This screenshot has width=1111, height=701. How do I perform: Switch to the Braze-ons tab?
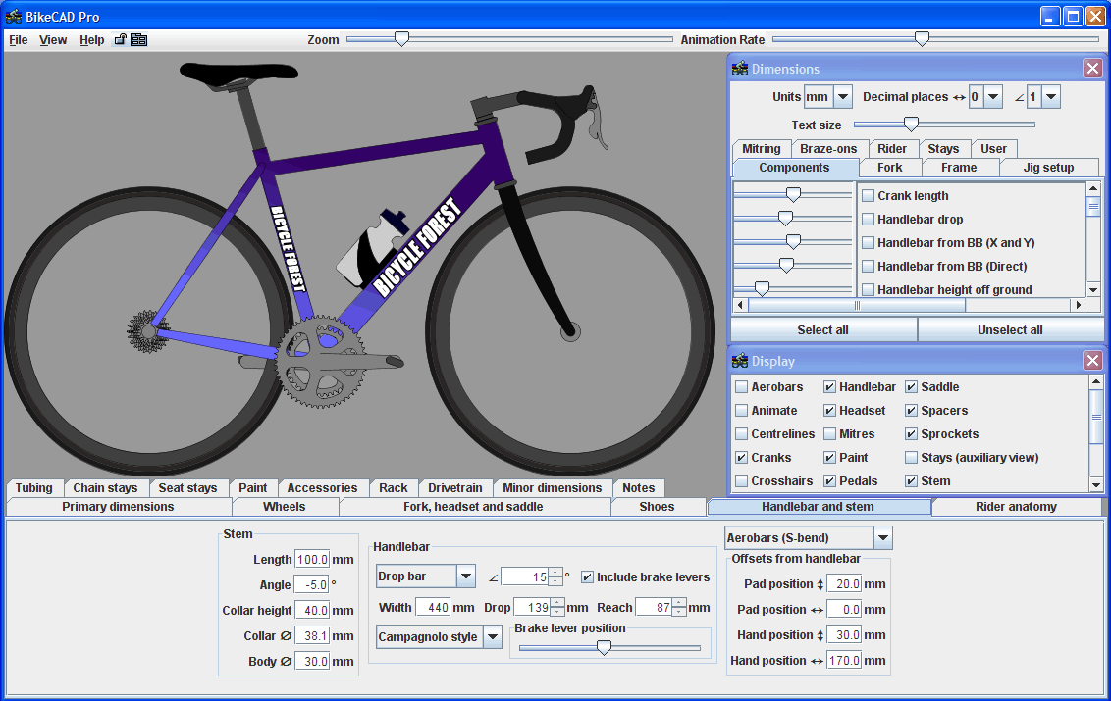click(828, 149)
